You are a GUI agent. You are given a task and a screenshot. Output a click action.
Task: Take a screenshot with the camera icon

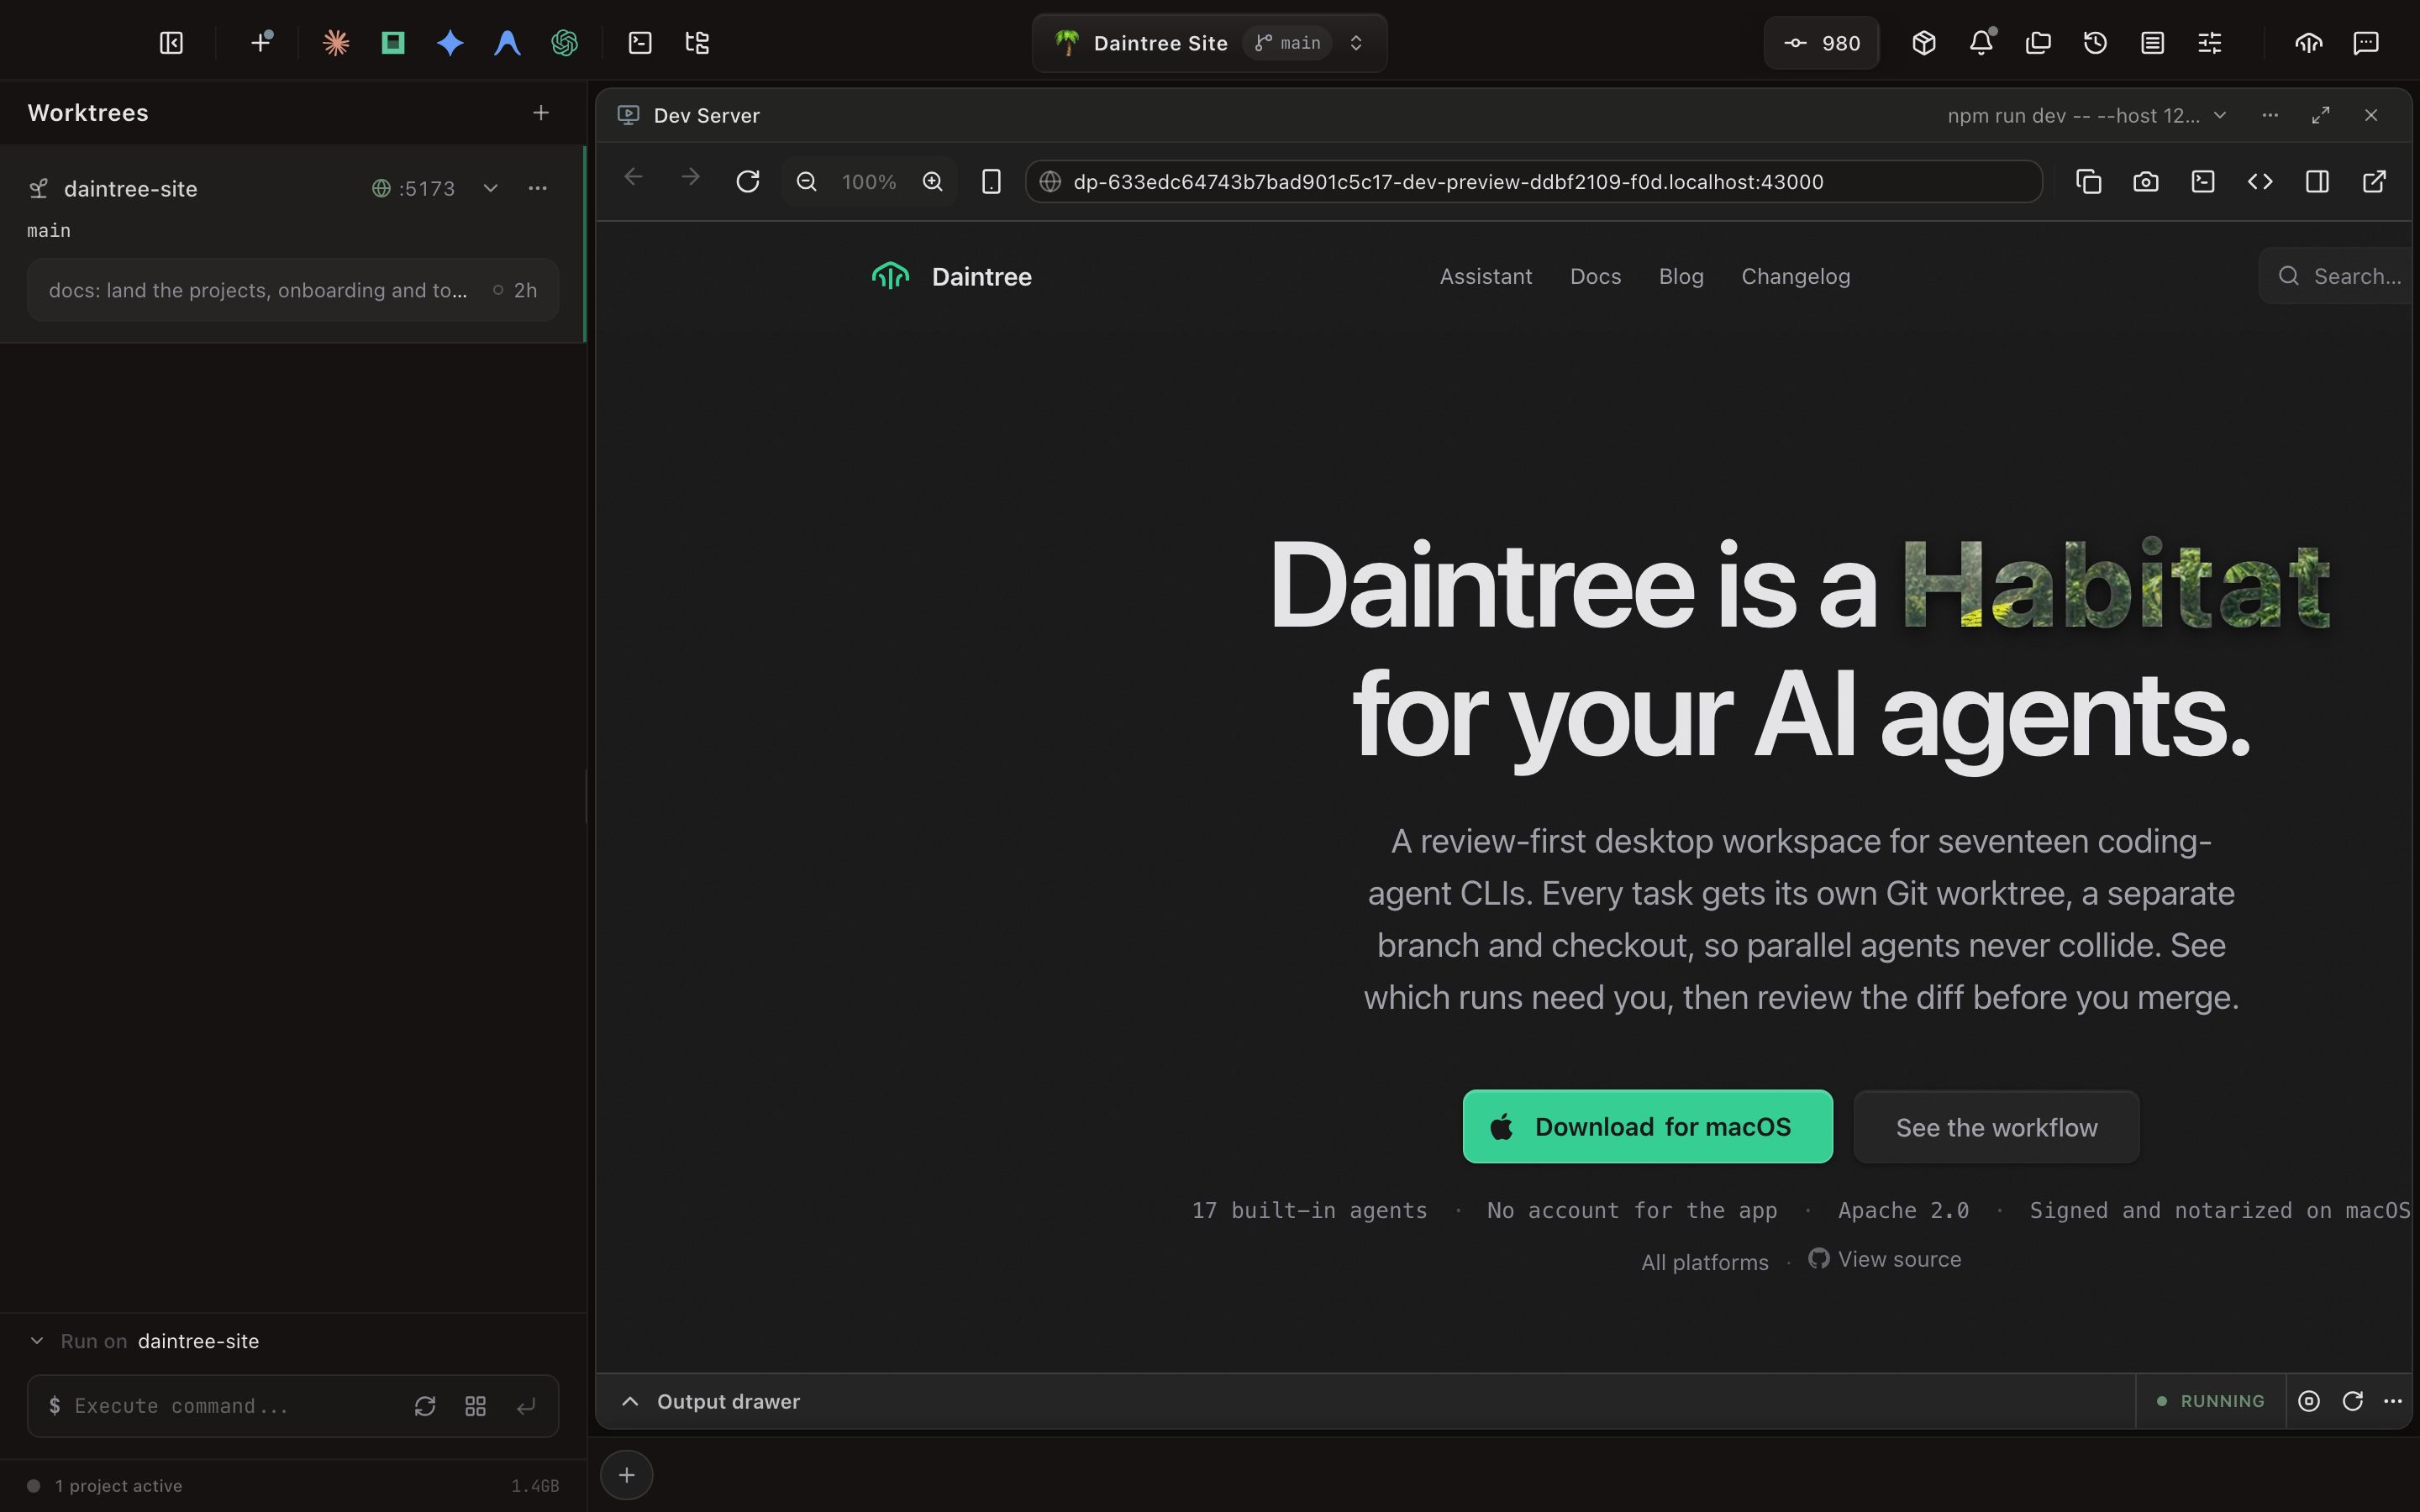click(2145, 182)
